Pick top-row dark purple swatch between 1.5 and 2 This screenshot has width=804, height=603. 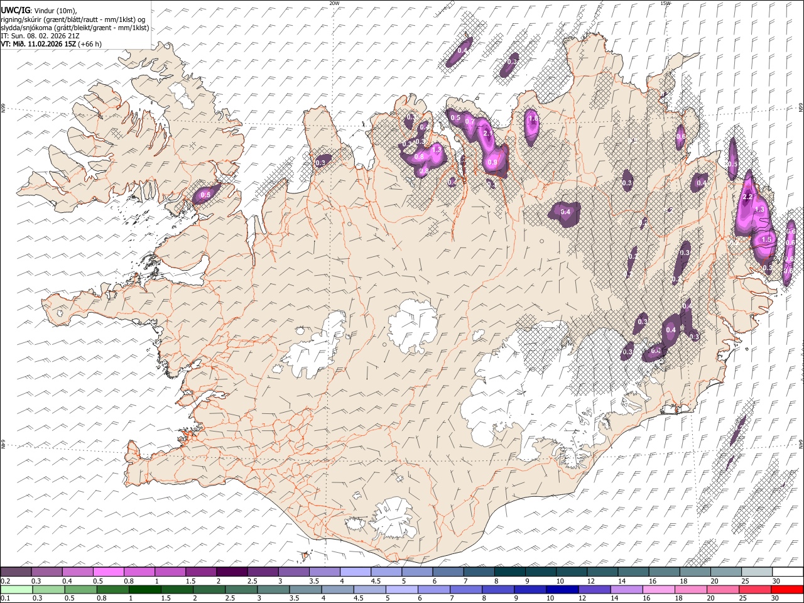pos(201,572)
